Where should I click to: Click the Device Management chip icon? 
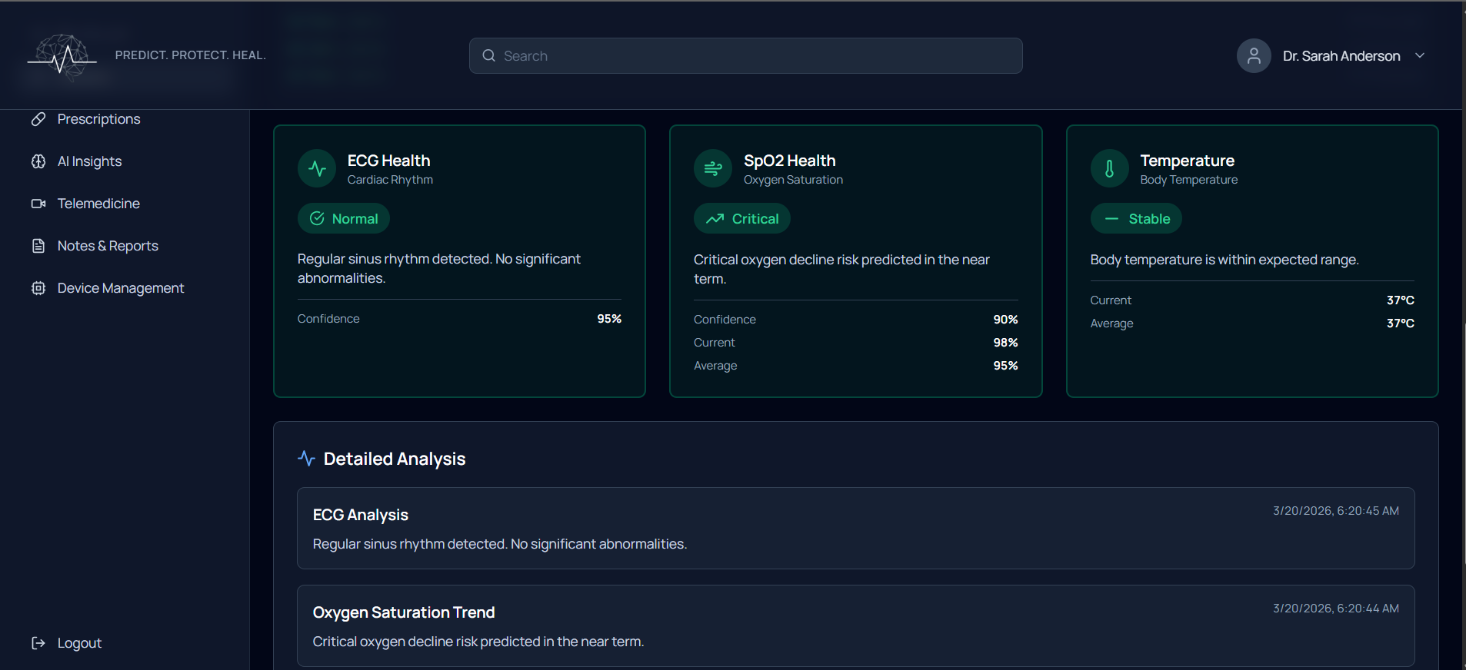coord(38,288)
